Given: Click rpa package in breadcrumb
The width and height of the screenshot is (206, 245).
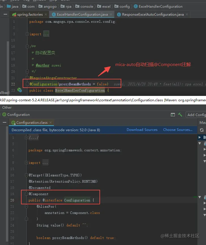Looking at the screenshot, I should [x=66, y=7].
